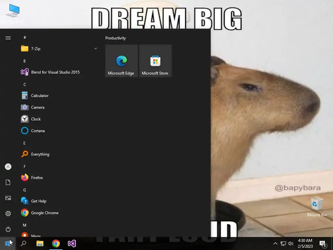Select the Recycle Bin desktop icon
Image resolution: width=333 pixels, height=250 pixels.
click(x=317, y=206)
